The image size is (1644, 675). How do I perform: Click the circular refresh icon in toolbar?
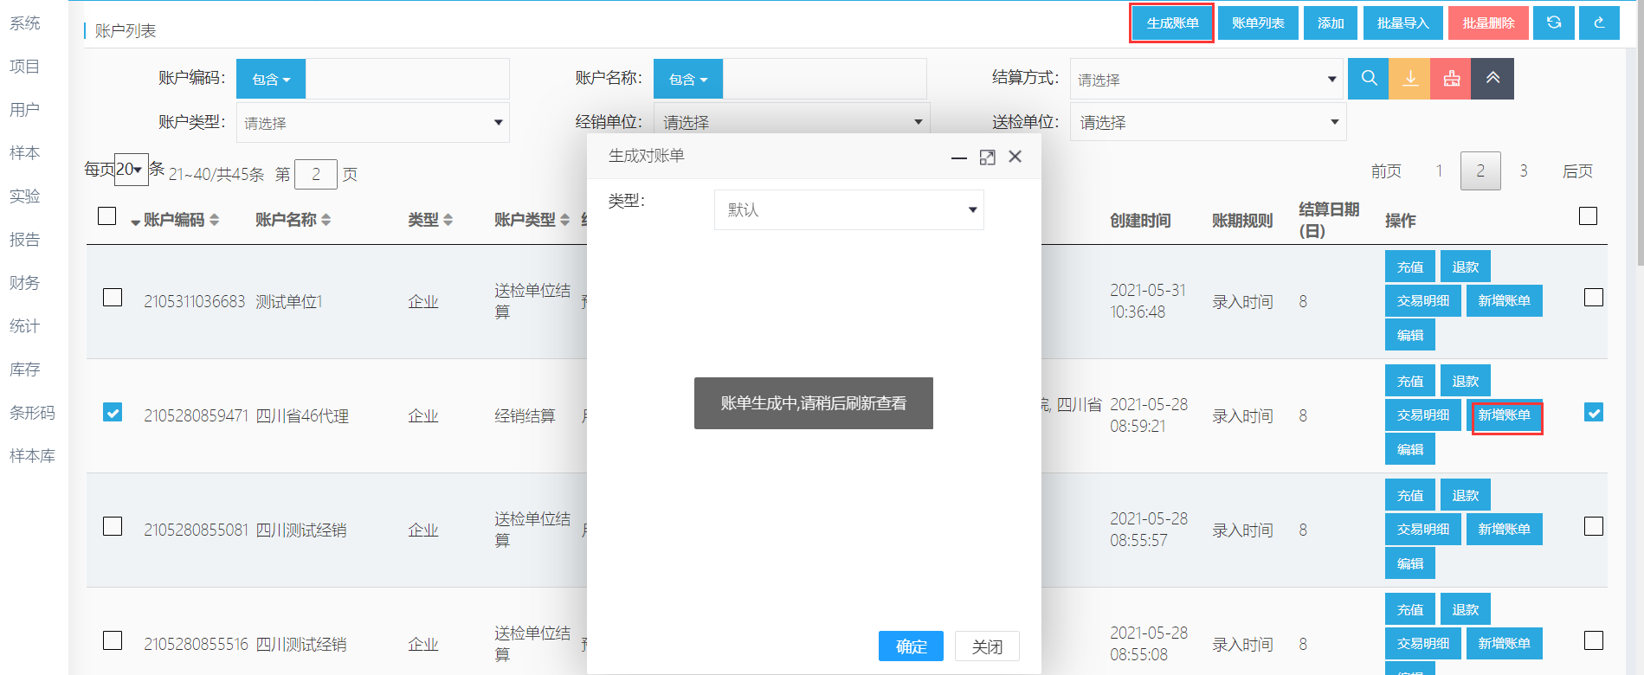click(x=1553, y=22)
